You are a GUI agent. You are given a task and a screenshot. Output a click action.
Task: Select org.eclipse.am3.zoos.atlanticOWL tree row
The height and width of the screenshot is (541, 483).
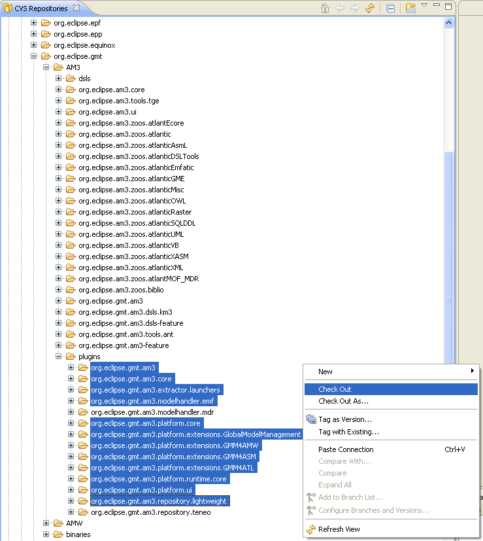[x=132, y=201]
